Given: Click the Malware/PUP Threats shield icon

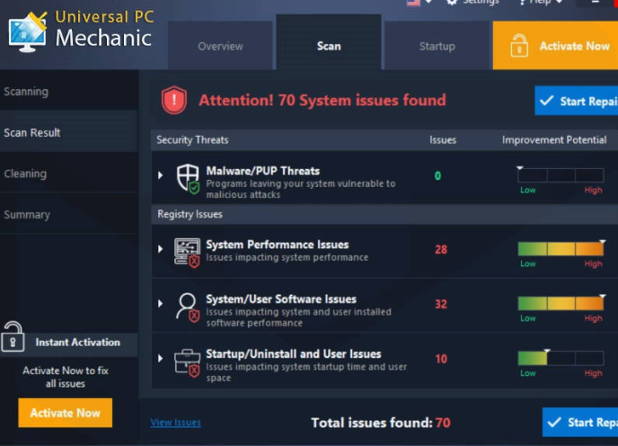Looking at the screenshot, I should point(188,177).
